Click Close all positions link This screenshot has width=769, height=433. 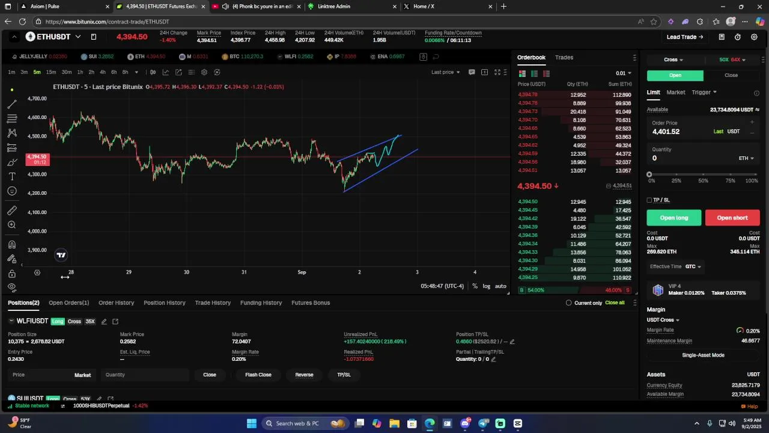coord(615,302)
